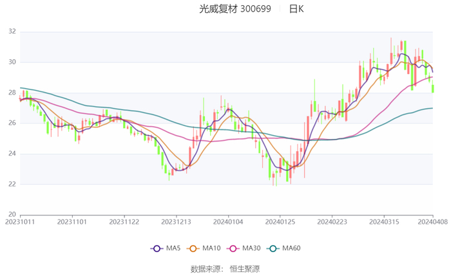Viewport: 451px width, 274px height.
Task: Click the MA5 legend label text
Action: click(173, 248)
